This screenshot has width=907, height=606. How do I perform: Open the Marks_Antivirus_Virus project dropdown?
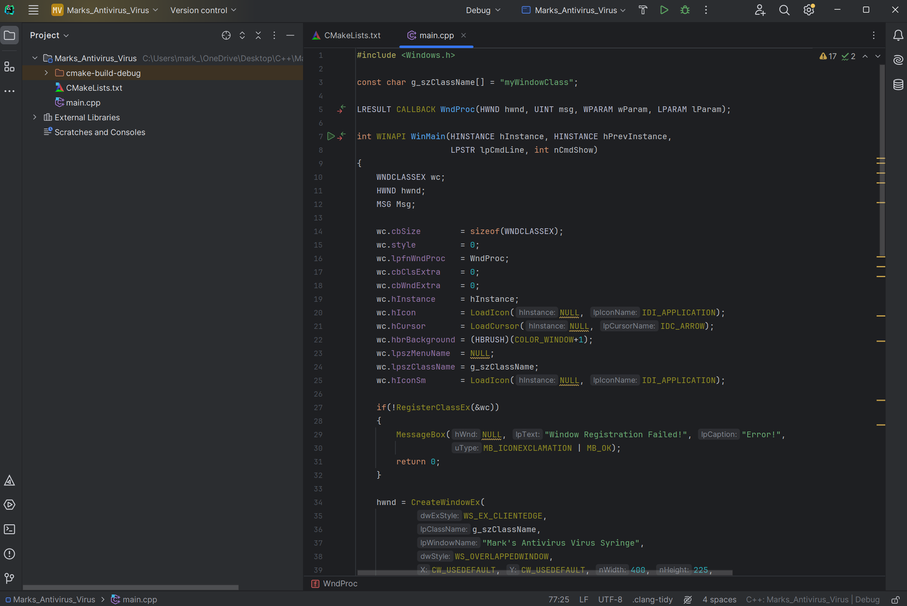point(105,10)
